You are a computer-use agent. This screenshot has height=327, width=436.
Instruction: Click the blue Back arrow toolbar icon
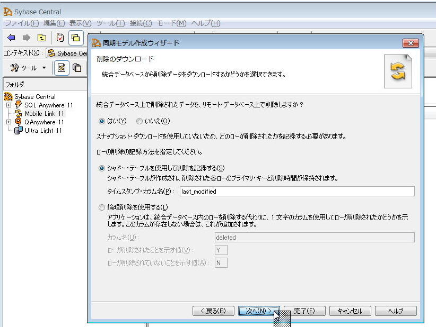pyautogui.click(x=11, y=38)
